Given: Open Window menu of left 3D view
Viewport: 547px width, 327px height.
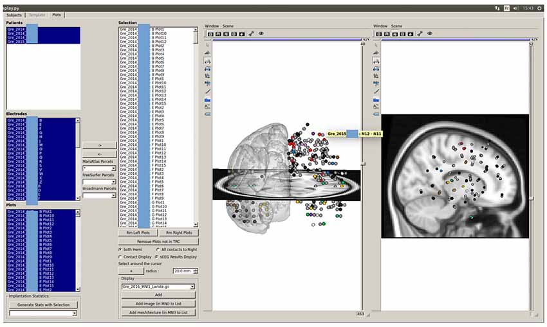Looking at the screenshot, I should pos(212,26).
